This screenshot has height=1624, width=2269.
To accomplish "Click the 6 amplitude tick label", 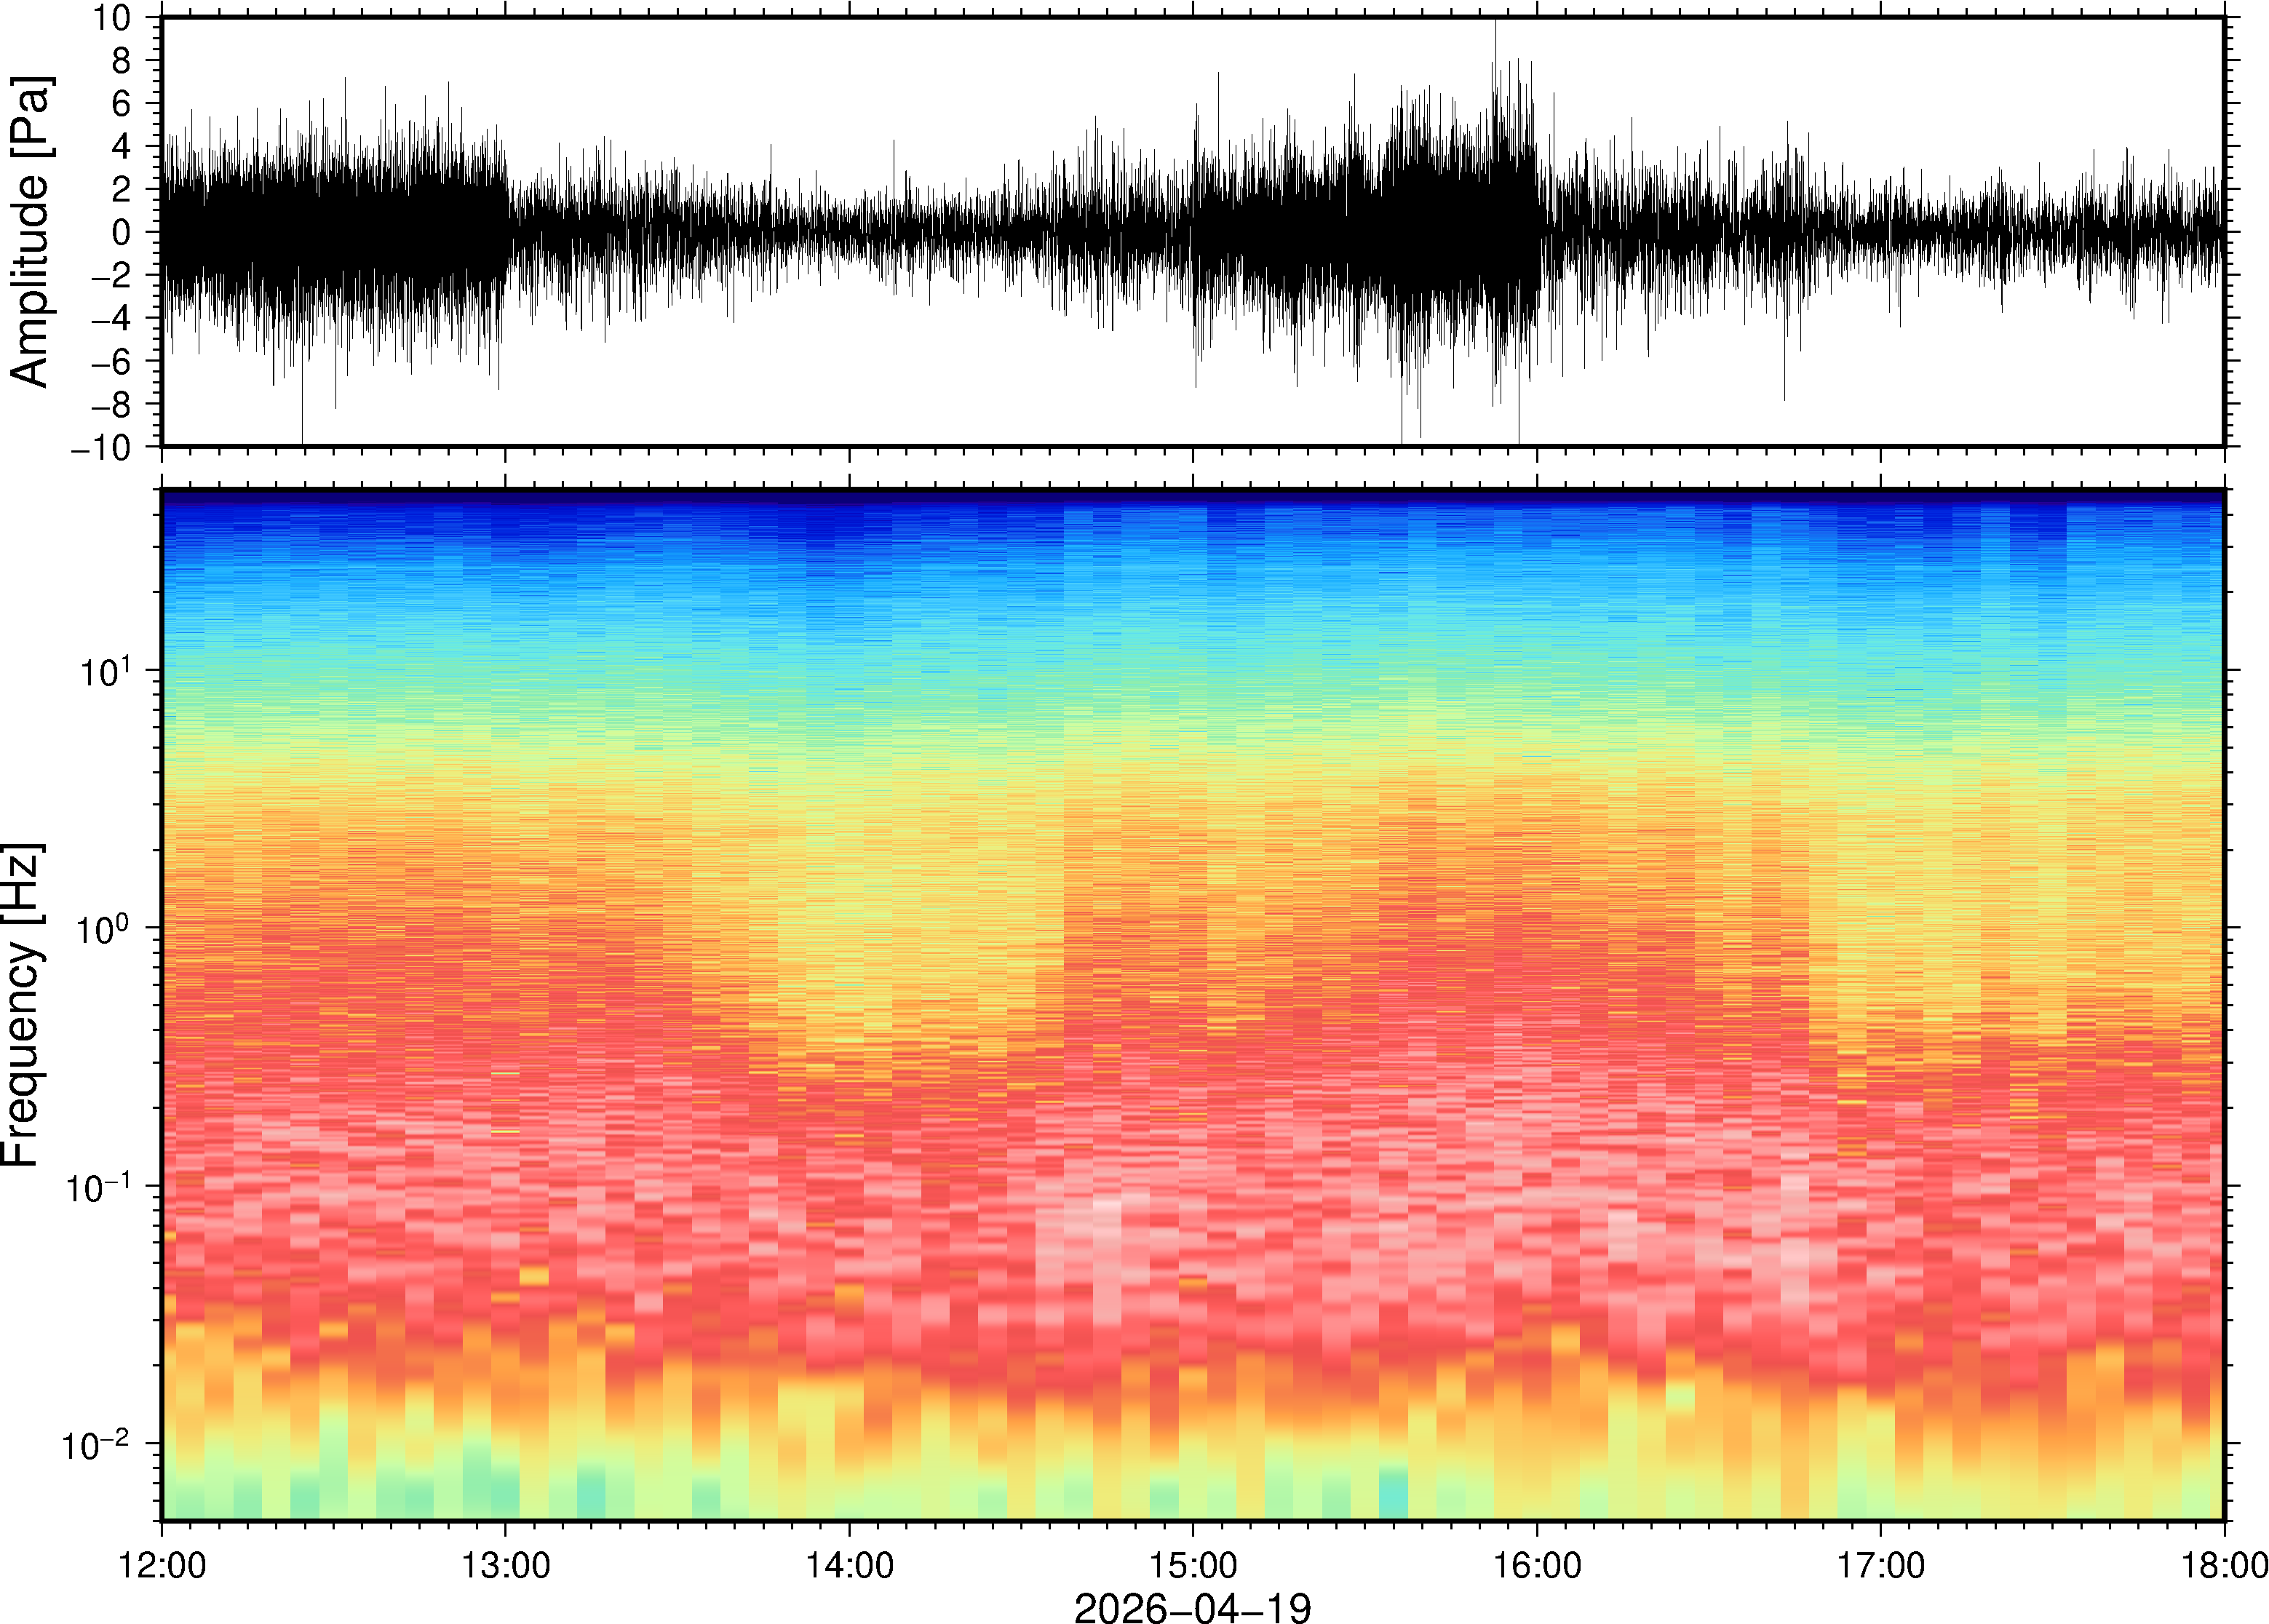I will pyautogui.click(x=121, y=103).
